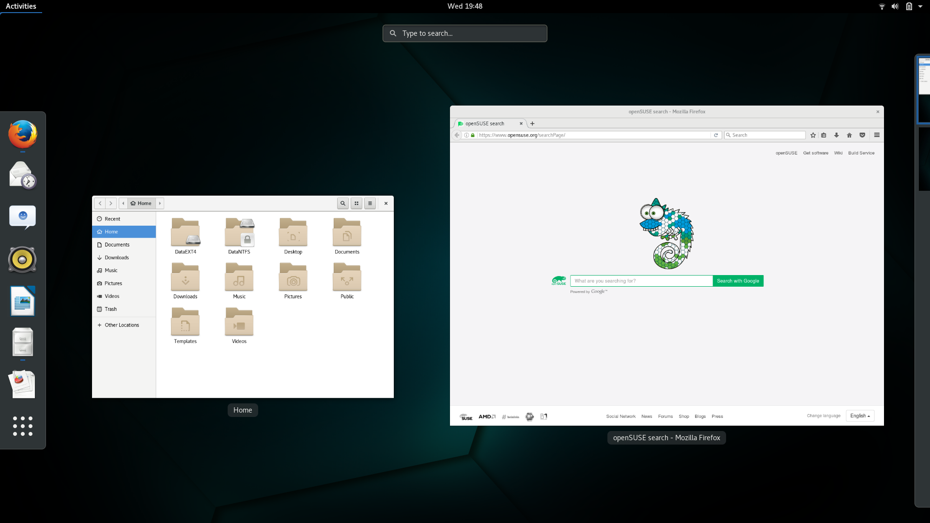This screenshot has height=523, width=930.
Task: Toggle grid view in Files toolbar
Action: [356, 203]
